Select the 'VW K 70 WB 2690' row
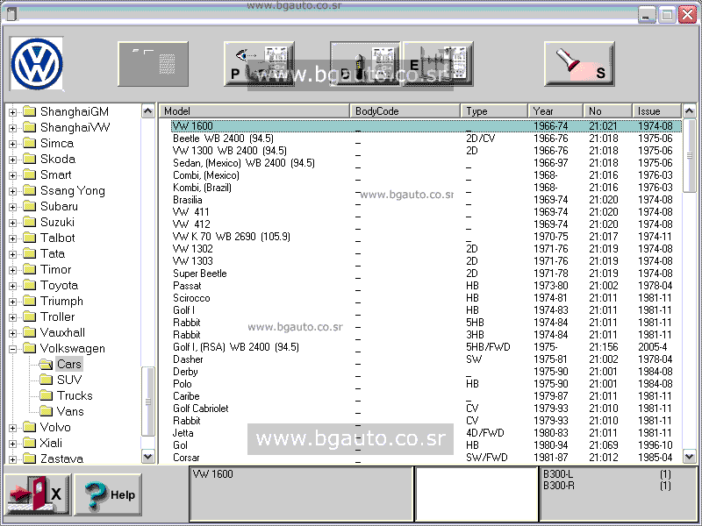The image size is (702, 526). [x=426, y=236]
